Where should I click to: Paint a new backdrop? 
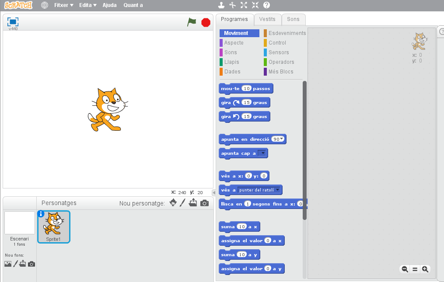[15, 264]
